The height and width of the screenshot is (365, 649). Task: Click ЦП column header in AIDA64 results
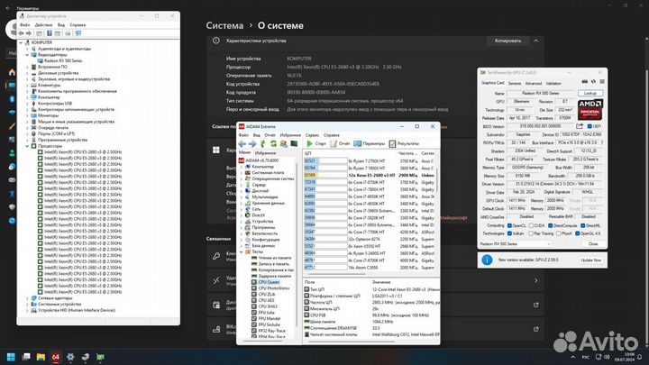click(308, 153)
